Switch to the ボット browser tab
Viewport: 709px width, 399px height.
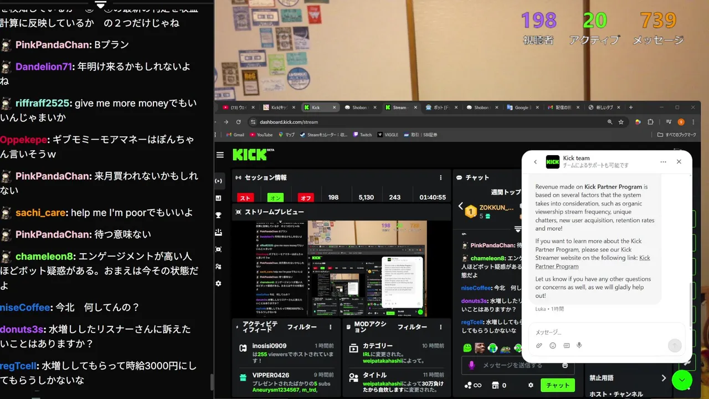coord(441,108)
